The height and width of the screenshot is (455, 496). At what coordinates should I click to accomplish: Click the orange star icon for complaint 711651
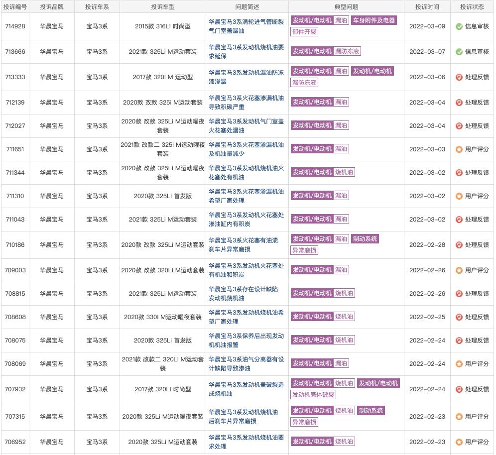459,149
